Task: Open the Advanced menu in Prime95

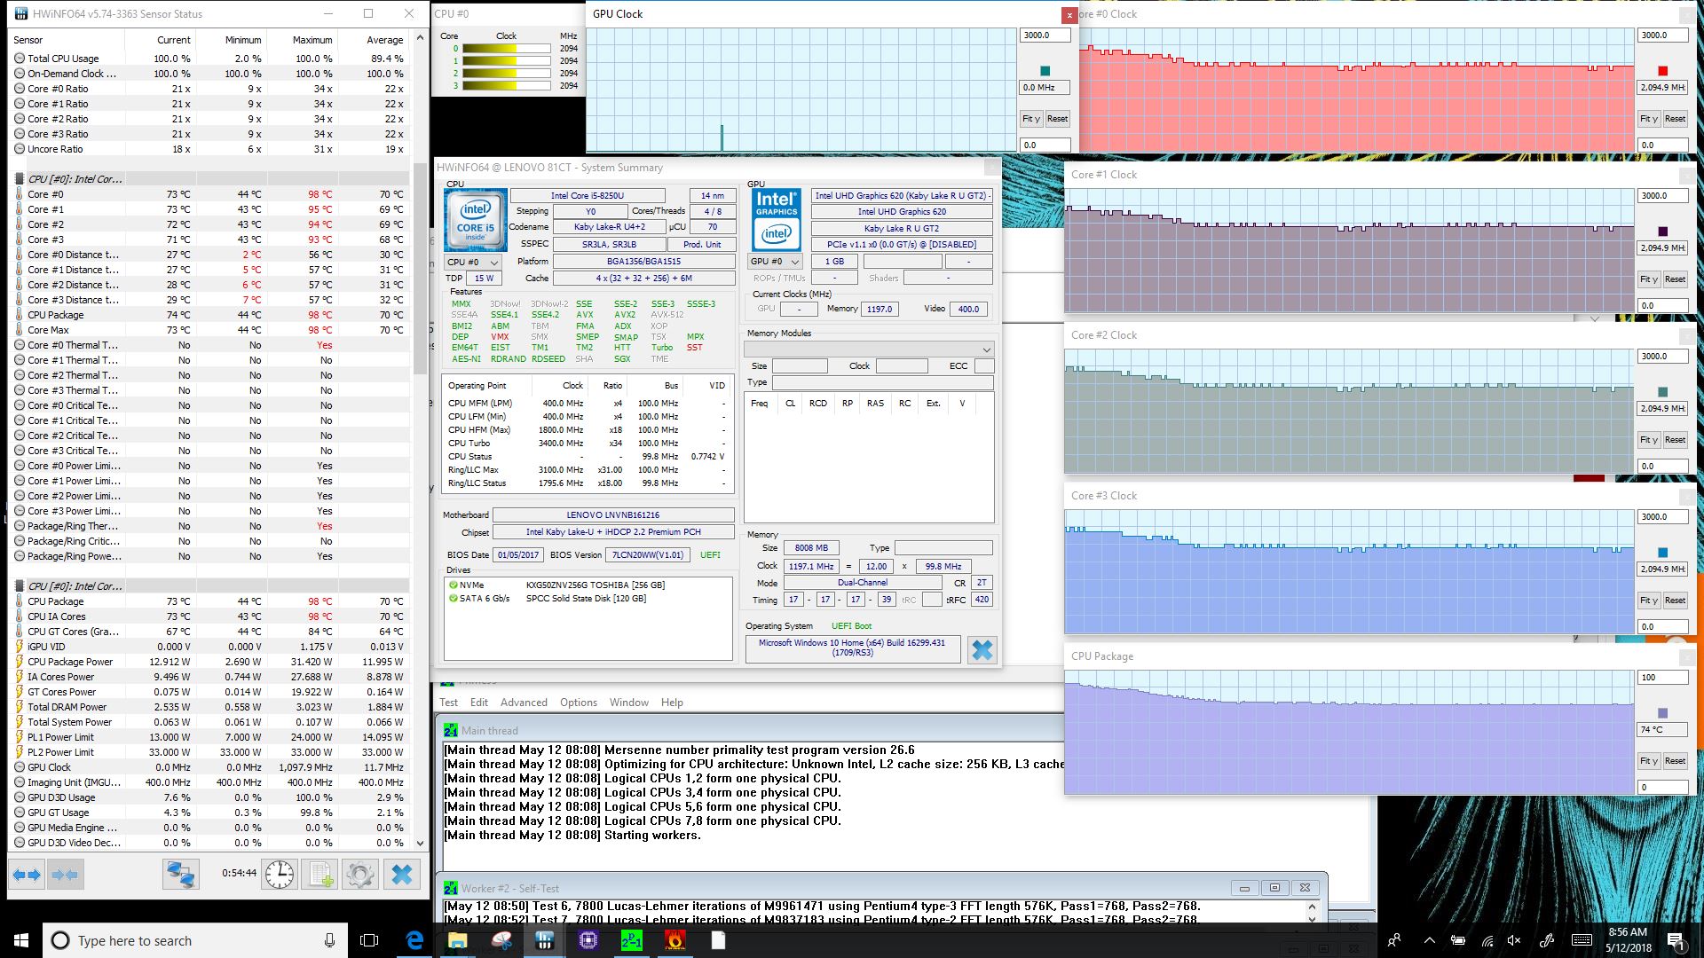Action: [x=524, y=703]
